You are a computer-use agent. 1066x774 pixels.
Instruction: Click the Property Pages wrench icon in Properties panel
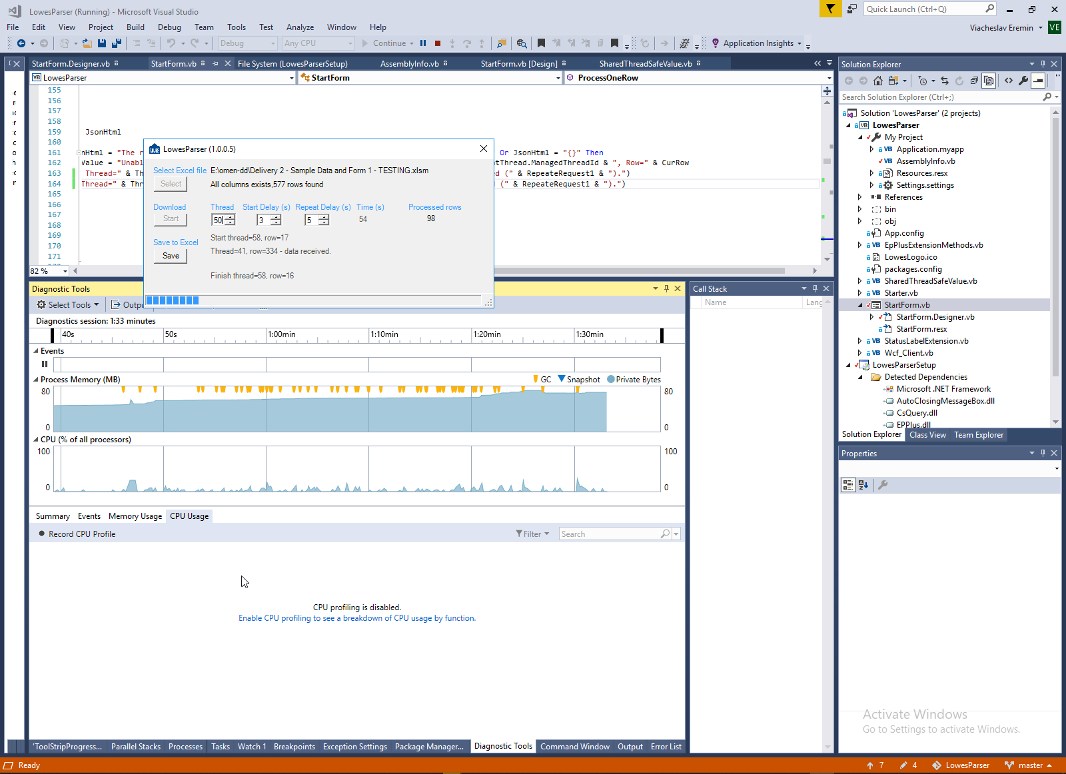(x=883, y=485)
